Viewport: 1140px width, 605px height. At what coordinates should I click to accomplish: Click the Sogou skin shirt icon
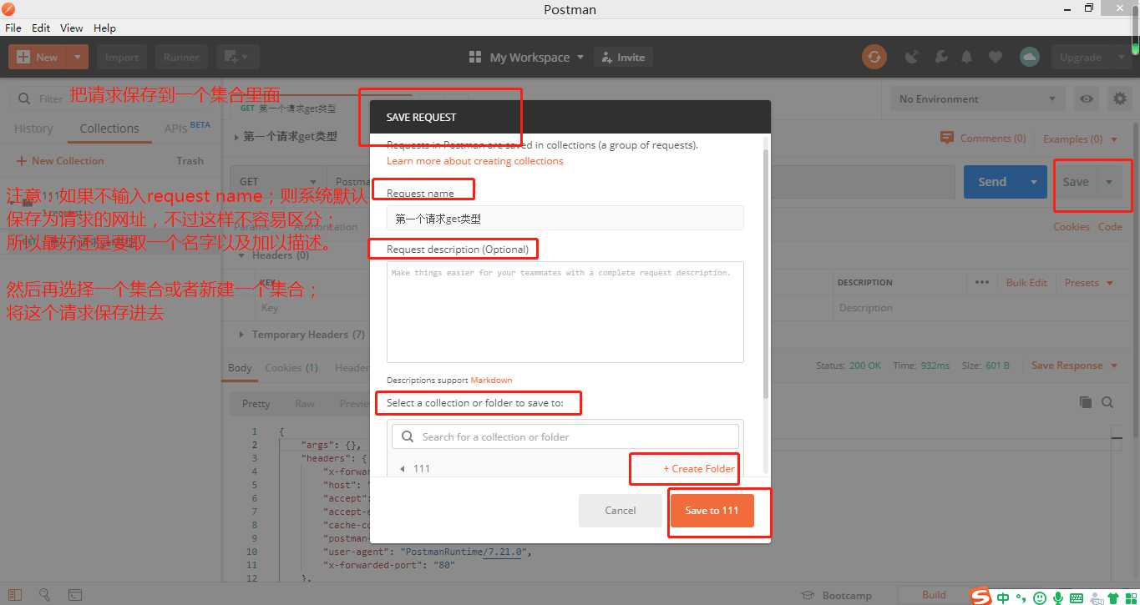click(1113, 597)
